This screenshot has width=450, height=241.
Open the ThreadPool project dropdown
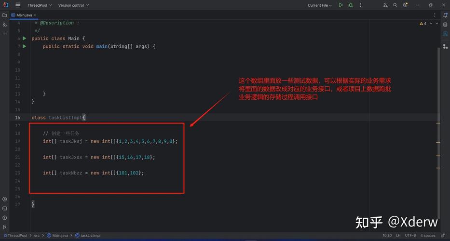point(40,5)
